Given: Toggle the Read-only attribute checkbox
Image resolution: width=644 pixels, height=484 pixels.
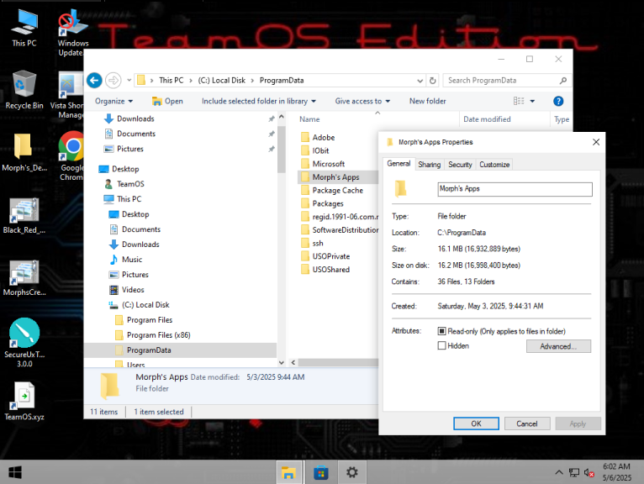Looking at the screenshot, I should point(442,331).
